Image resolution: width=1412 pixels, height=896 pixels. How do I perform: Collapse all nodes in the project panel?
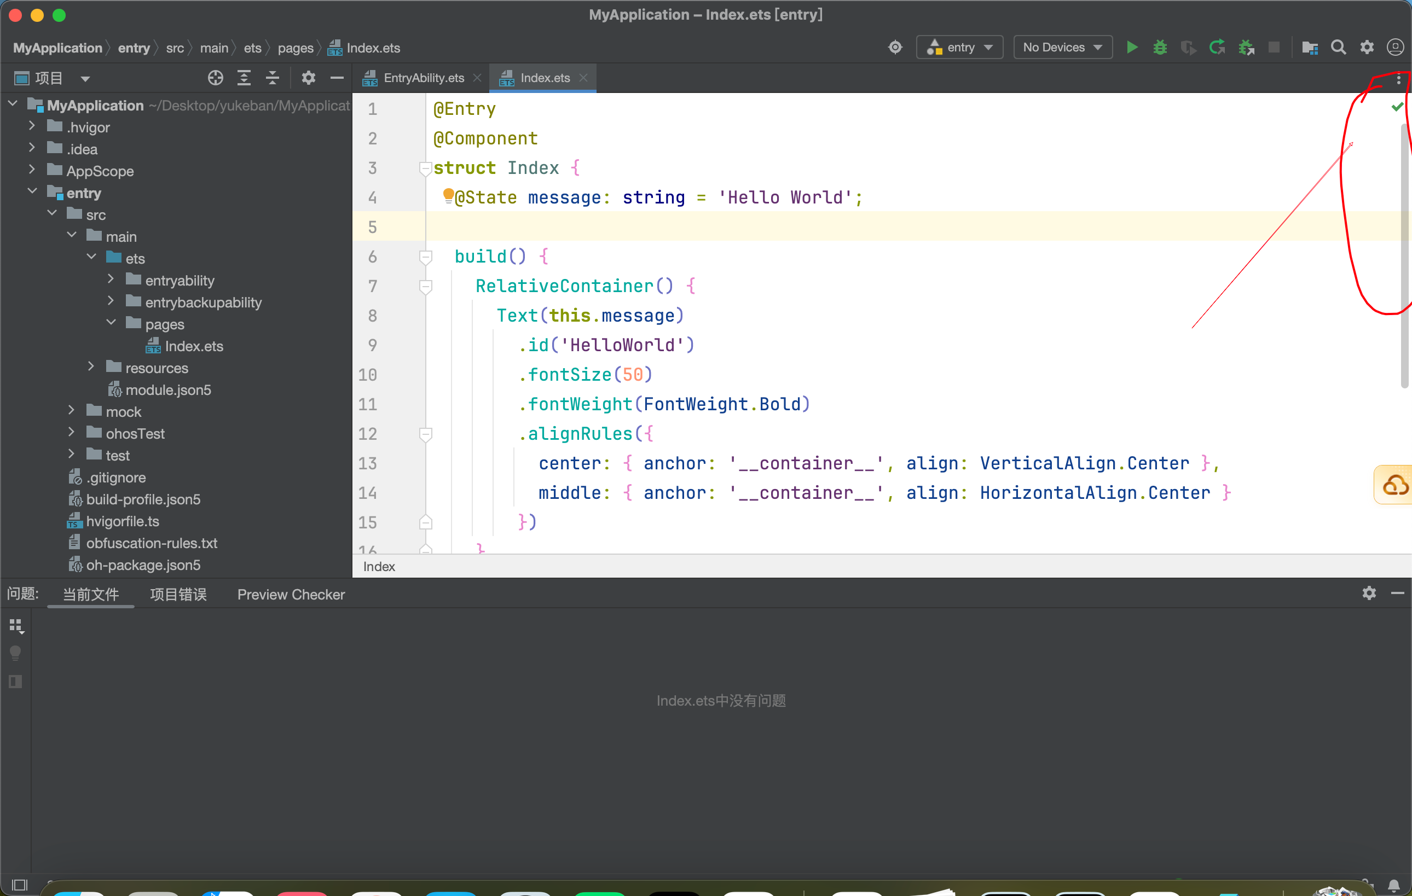272,78
